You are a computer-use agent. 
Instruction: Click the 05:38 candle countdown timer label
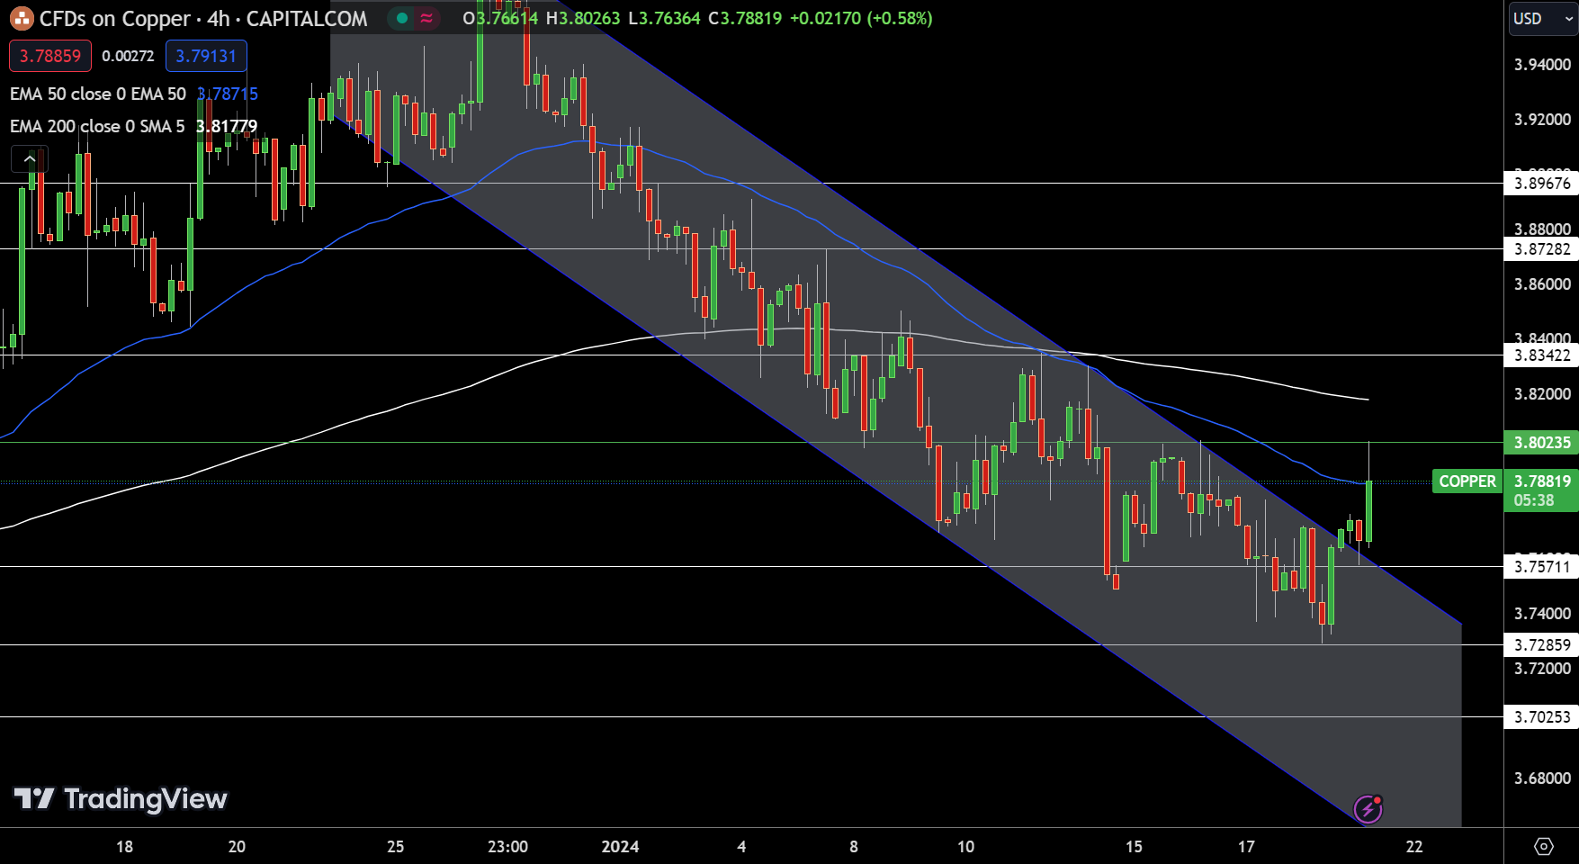point(1533,500)
